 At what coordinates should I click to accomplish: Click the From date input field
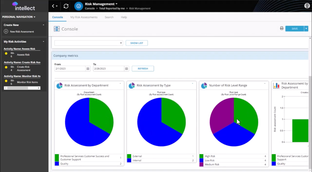point(69,69)
